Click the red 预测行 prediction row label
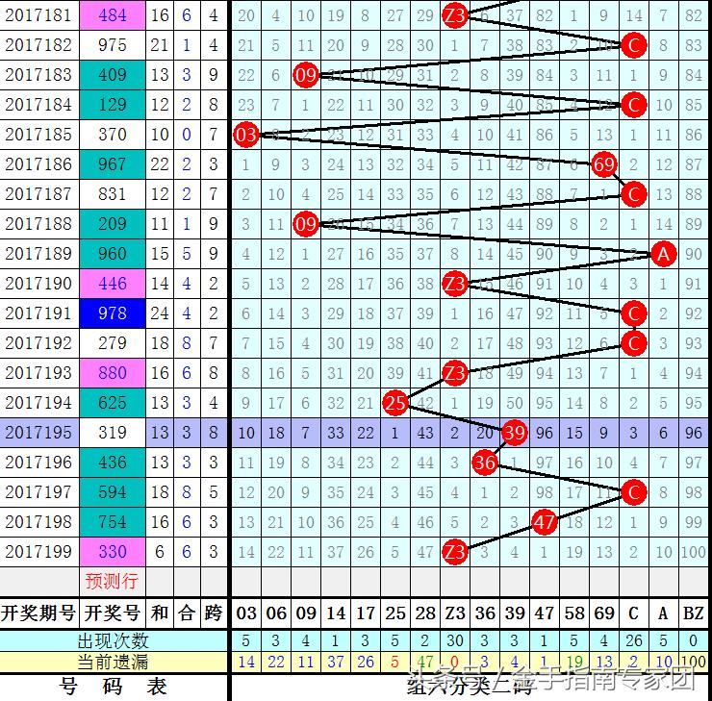This screenshot has height=701, width=712. [112, 581]
